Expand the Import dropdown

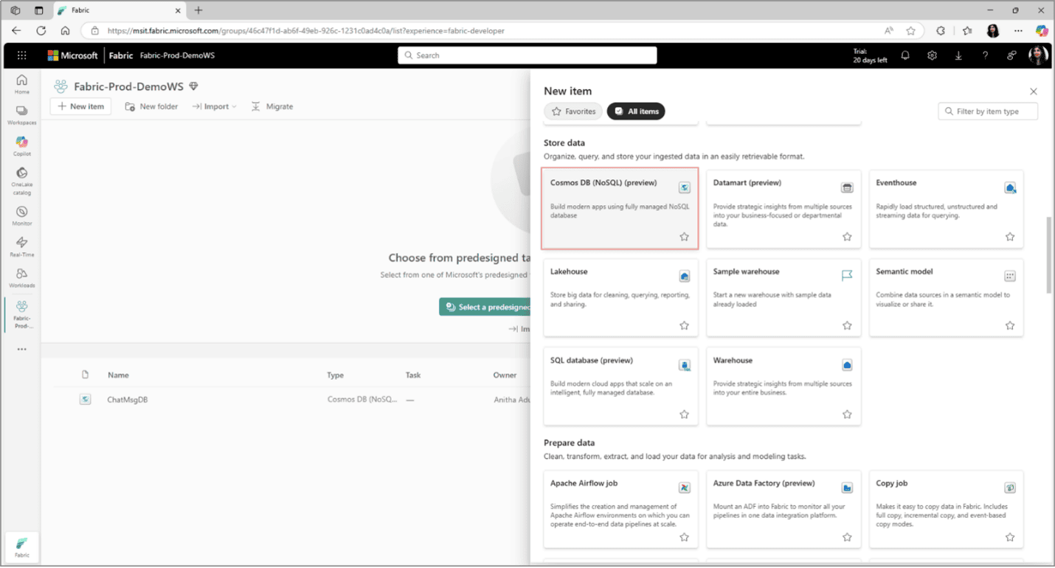tap(215, 106)
